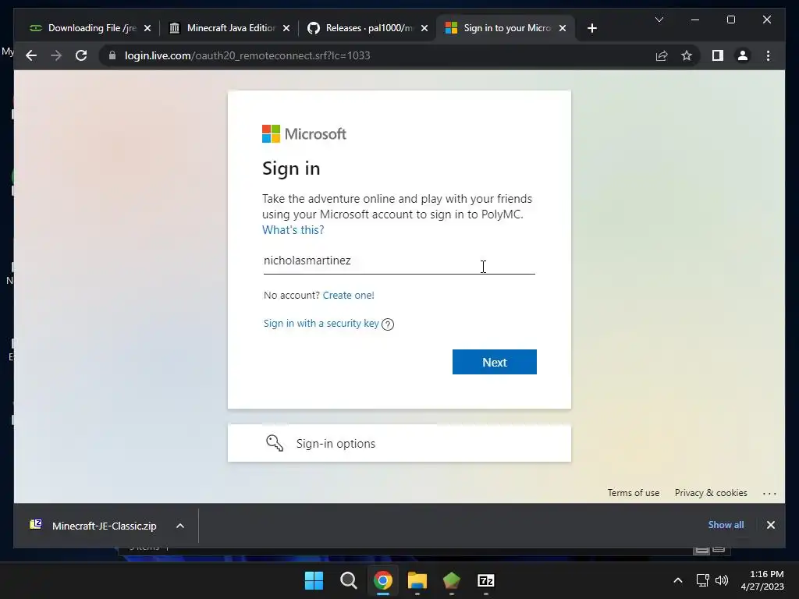Share this page icon in address bar
This screenshot has width=799, height=599.
pyautogui.click(x=662, y=55)
